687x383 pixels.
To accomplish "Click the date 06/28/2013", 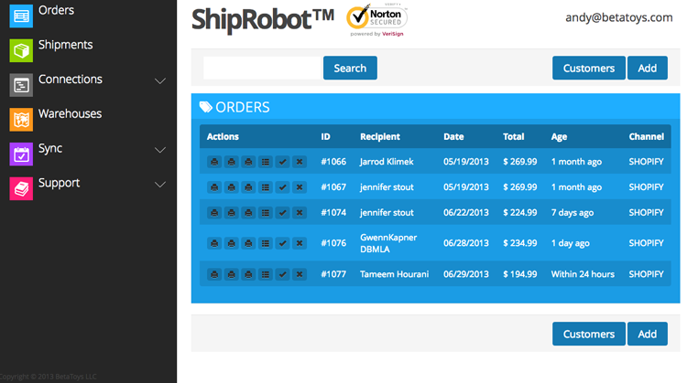I will click(x=465, y=243).
